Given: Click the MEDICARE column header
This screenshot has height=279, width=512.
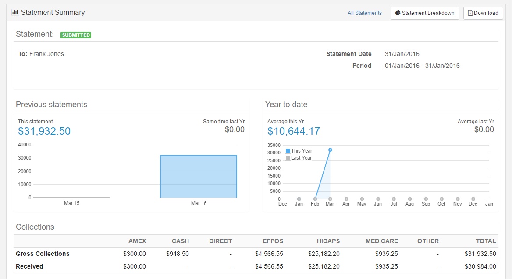Looking at the screenshot, I should pos(381,241).
